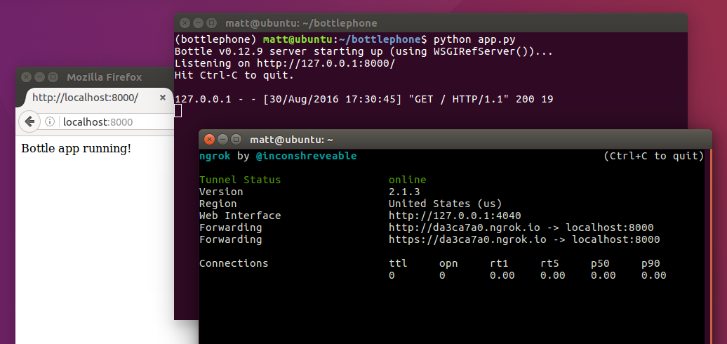This screenshot has width=727, height=344.
Task: Close the localhost:8000 Firefox tab
Action: pyautogui.click(x=162, y=98)
